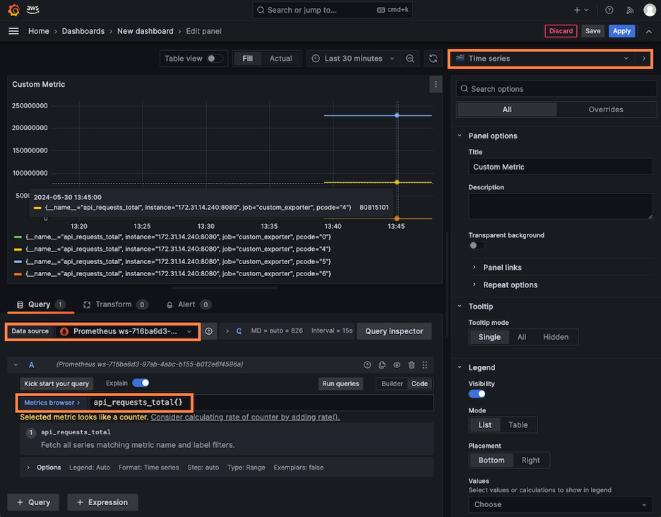Refresh the dashboard panel

coord(433,59)
